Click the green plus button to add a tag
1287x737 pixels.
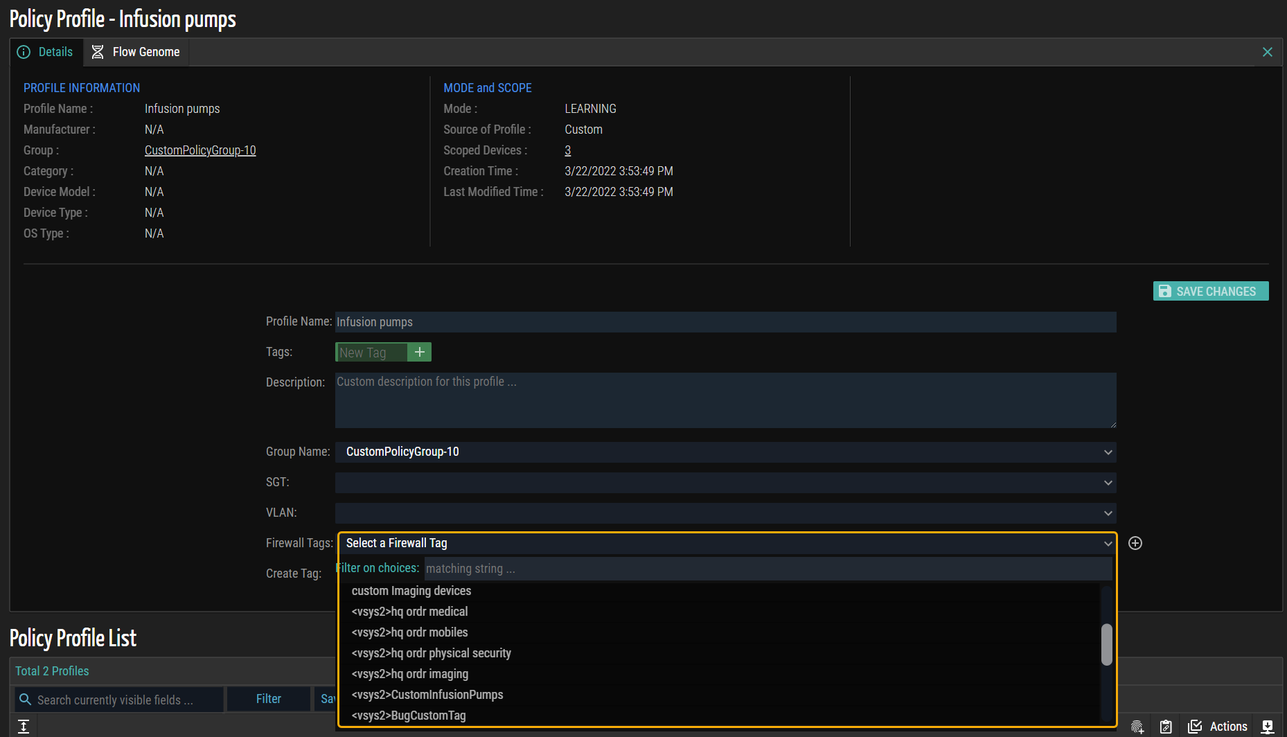[419, 353]
